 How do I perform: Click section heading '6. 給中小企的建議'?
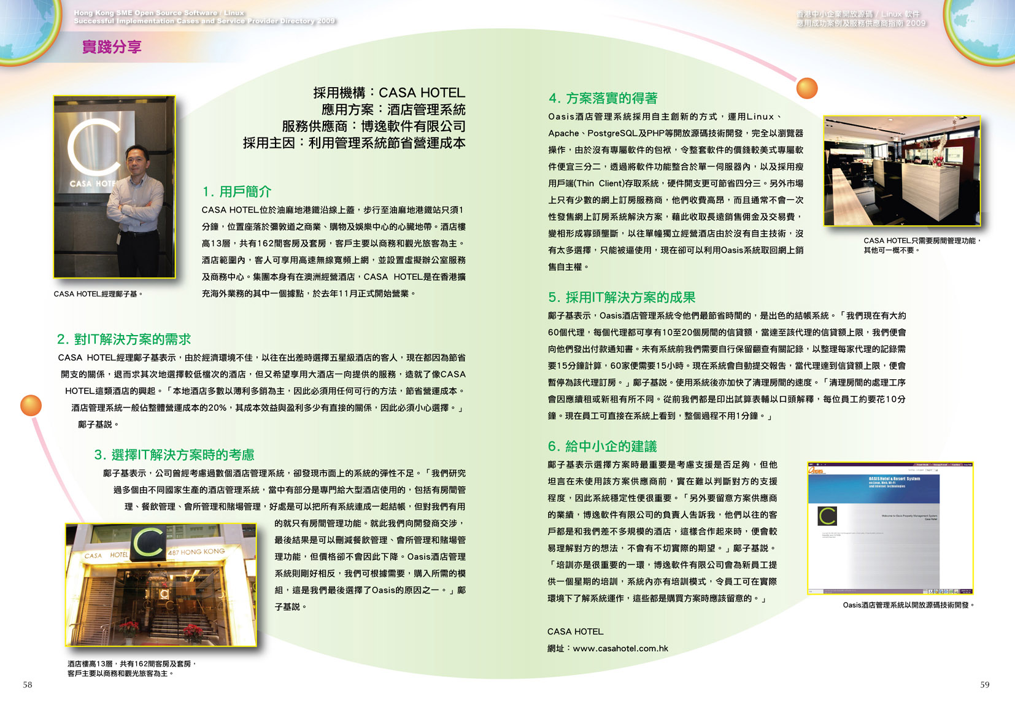[603, 446]
